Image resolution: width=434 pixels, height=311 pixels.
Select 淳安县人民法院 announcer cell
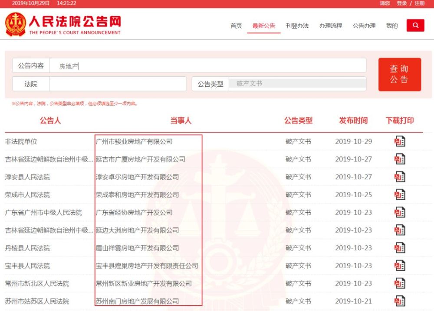click(x=27, y=177)
